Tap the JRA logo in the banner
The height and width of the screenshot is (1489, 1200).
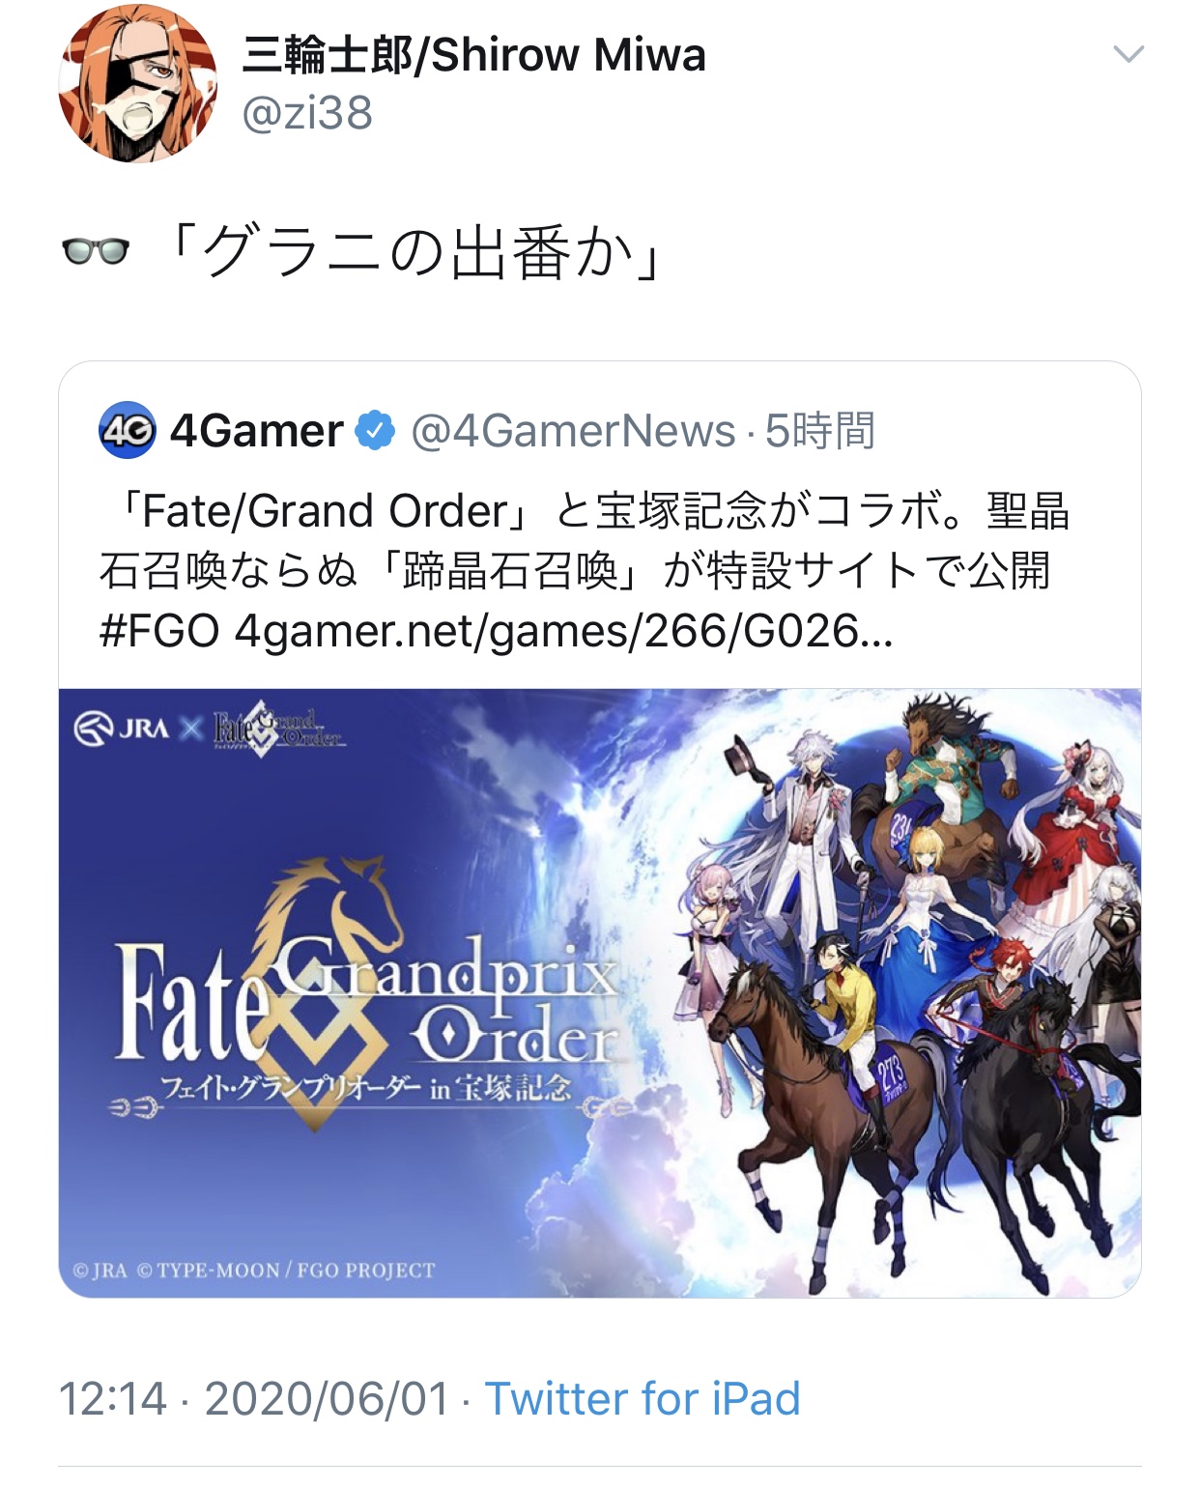pyautogui.click(x=121, y=728)
